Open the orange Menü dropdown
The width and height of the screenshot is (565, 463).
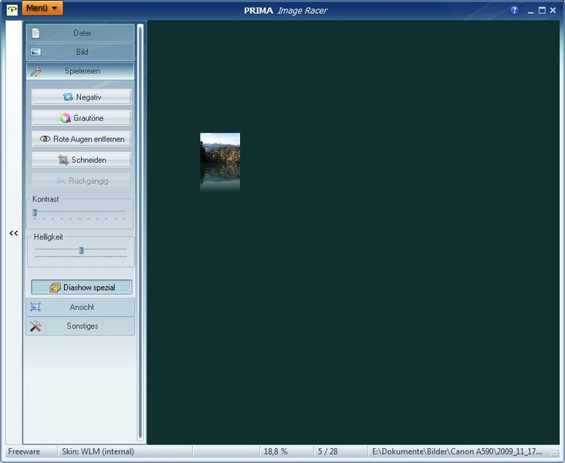pyautogui.click(x=42, y=8)
